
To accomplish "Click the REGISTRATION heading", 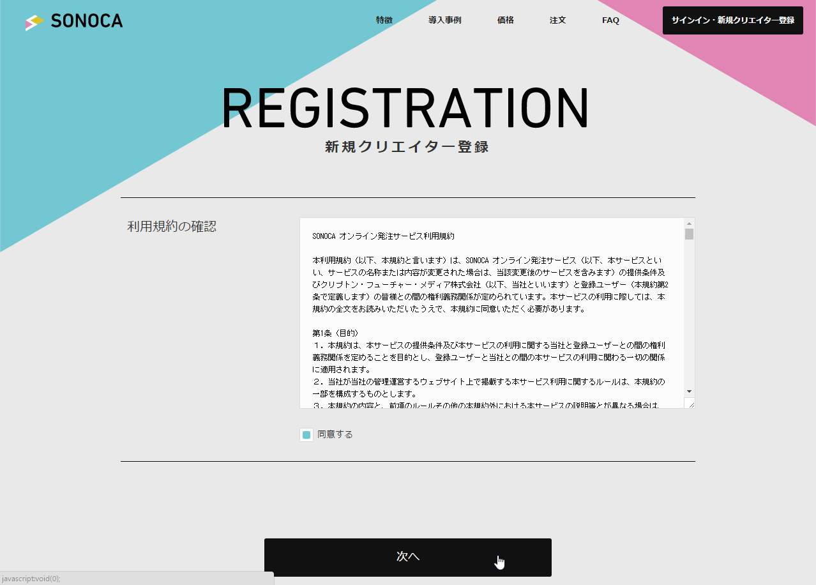I will [x=406, y=109].
